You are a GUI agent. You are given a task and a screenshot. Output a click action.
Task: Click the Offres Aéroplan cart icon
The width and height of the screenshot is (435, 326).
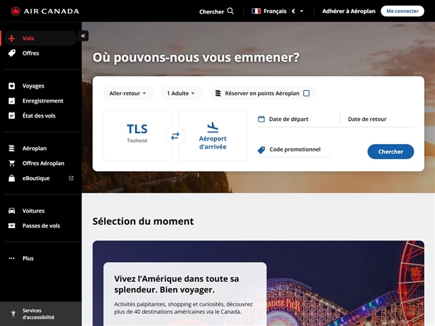pyautogui.click(x=12, y=163)
